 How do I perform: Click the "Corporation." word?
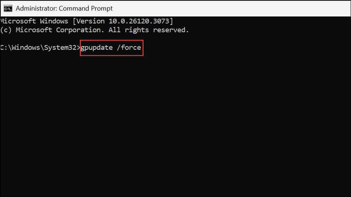[x=80, y=30]
